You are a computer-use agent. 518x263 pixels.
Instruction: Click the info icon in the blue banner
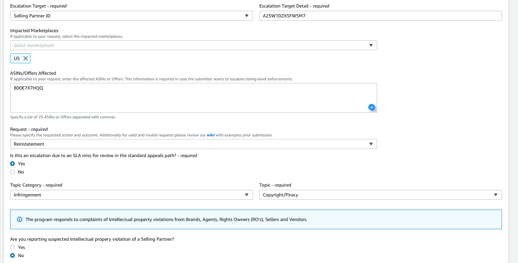click(x=20, y=219)
